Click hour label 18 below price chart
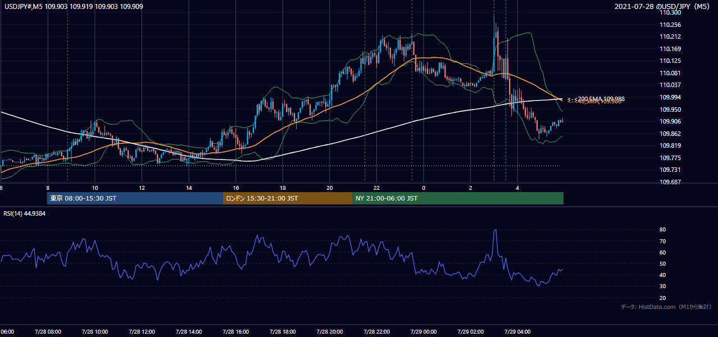The width and height of the screenshot is (718, 337). 283,188
